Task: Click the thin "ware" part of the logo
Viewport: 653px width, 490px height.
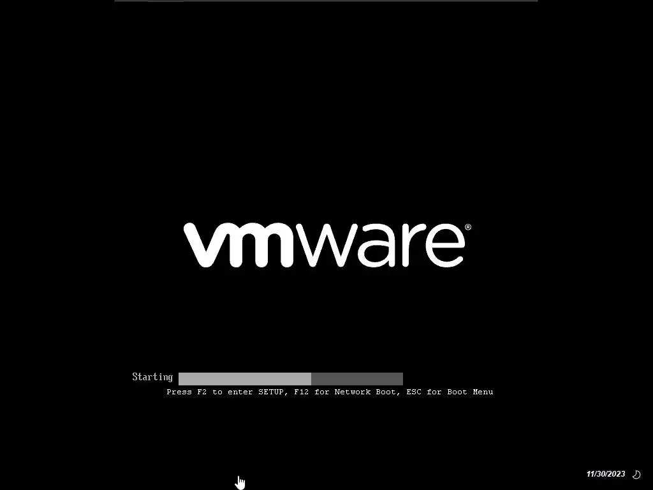Action: (380, 246)
